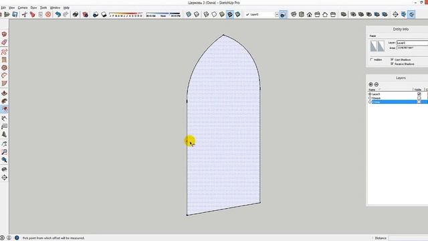Click back face material swatch
Viewport: 428px width, 241px height.
381,46
